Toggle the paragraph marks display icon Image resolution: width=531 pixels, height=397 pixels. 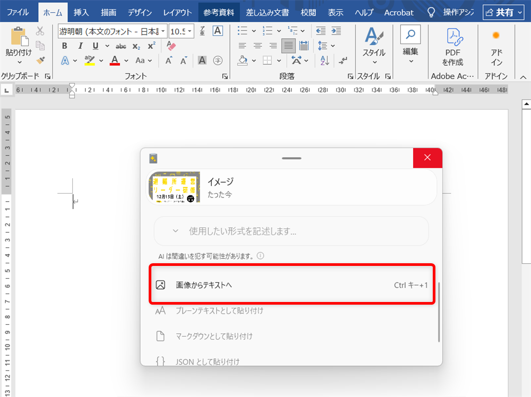pos(342,61)
